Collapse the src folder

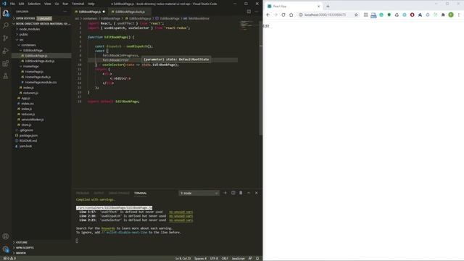click(x=21, y=40)
